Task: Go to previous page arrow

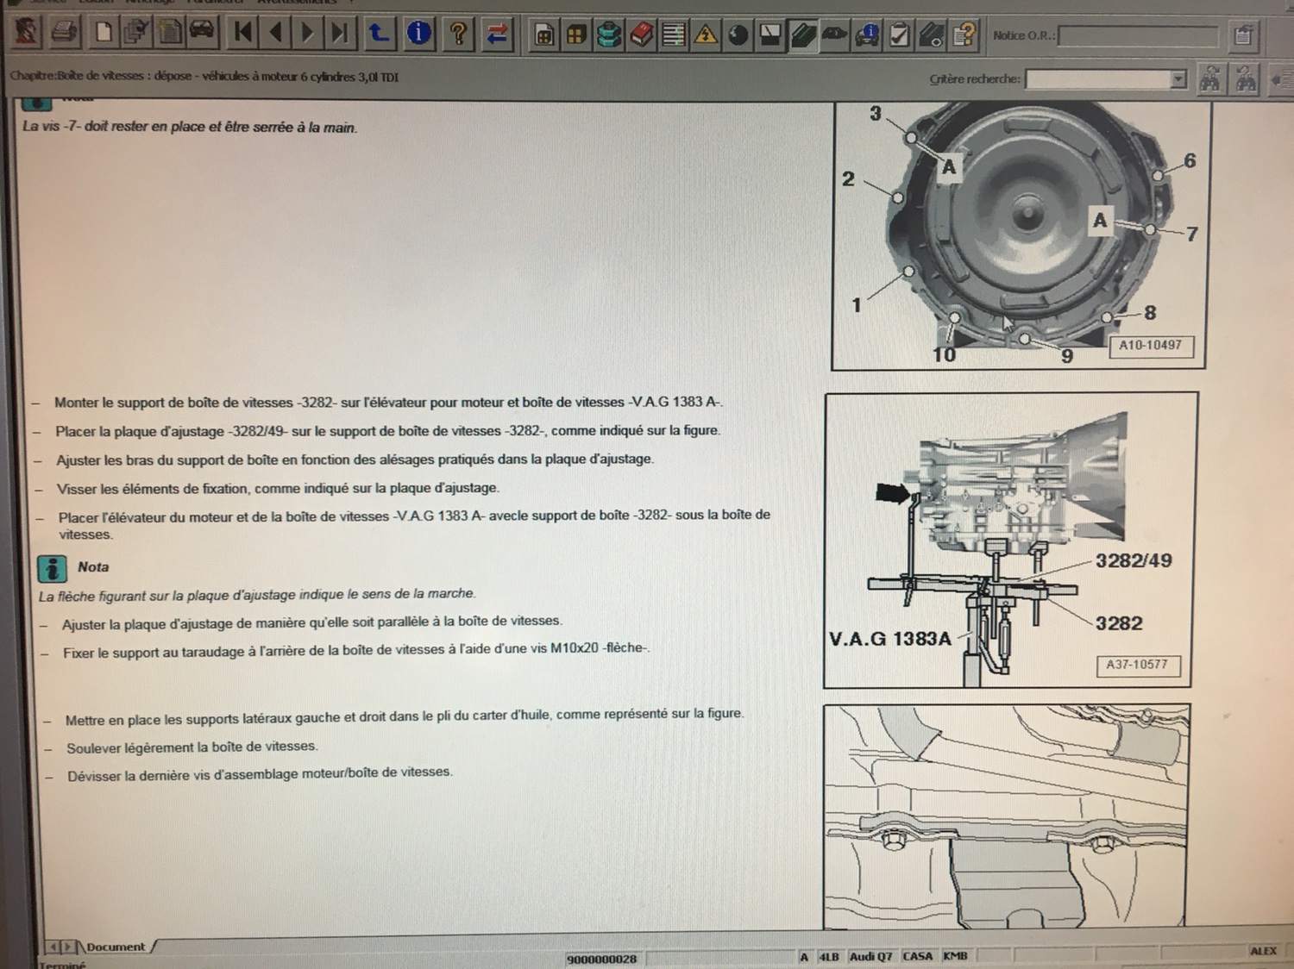Action: (276, 33)
